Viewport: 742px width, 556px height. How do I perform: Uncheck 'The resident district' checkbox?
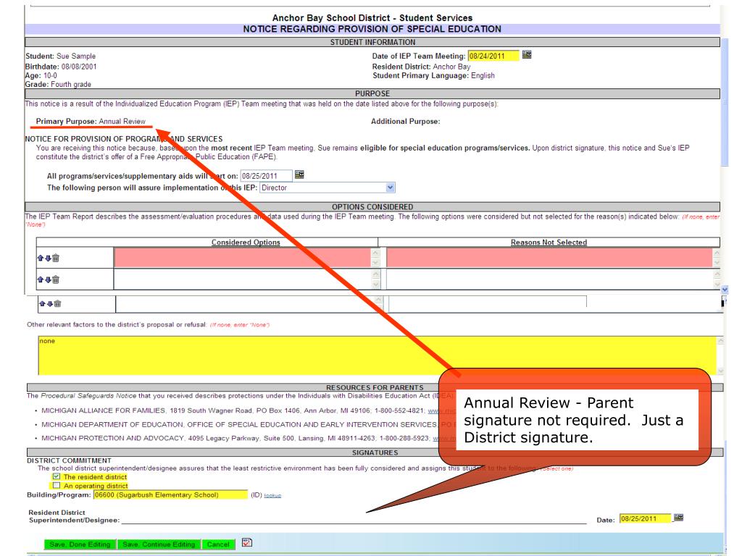(x=57, y=476)
